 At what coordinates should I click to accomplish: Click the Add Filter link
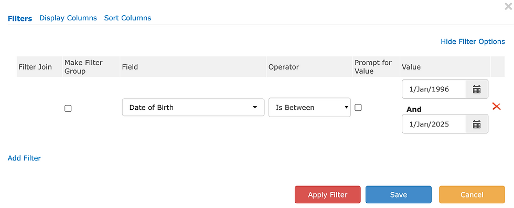[x=24, y=158]
